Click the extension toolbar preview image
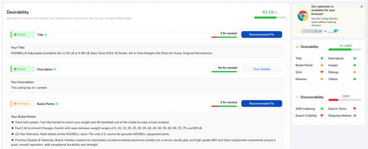This screenshot has height=149, width=368. (x=318, y=31)
